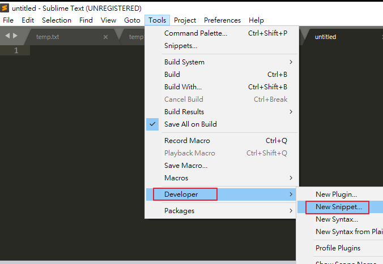This screenshot has height=264, width=383.
Task: Click the Cancel Build menu entry
Action: [222, 99]
